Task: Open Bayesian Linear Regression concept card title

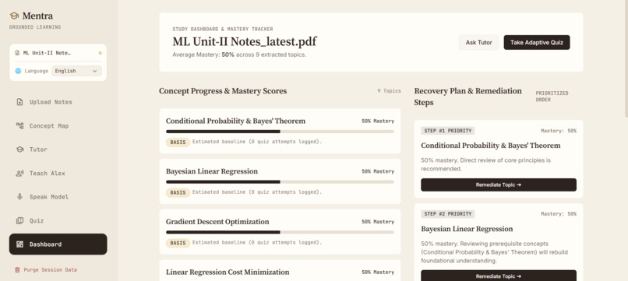Action: point(212,171)
